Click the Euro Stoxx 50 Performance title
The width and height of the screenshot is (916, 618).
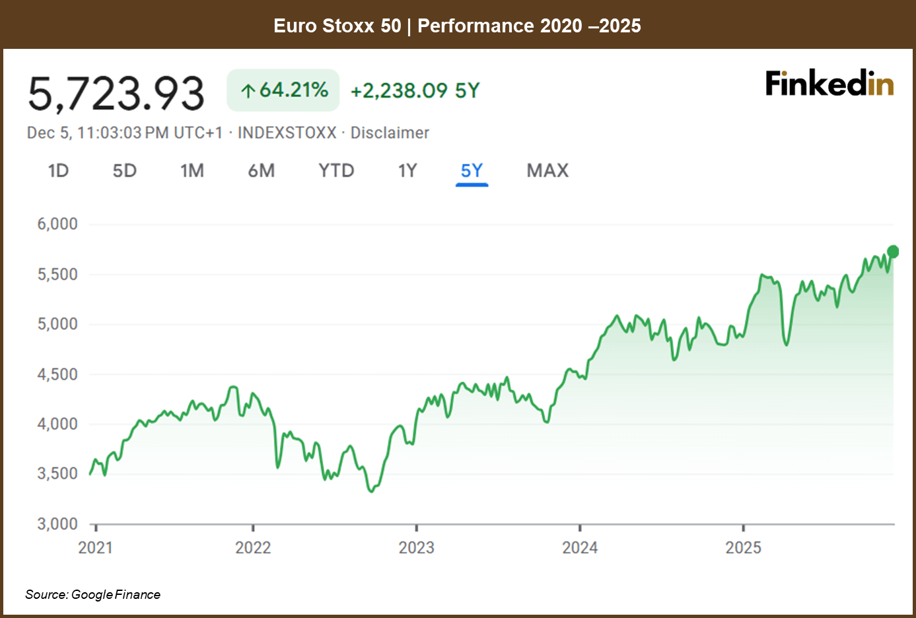[457, 26]
